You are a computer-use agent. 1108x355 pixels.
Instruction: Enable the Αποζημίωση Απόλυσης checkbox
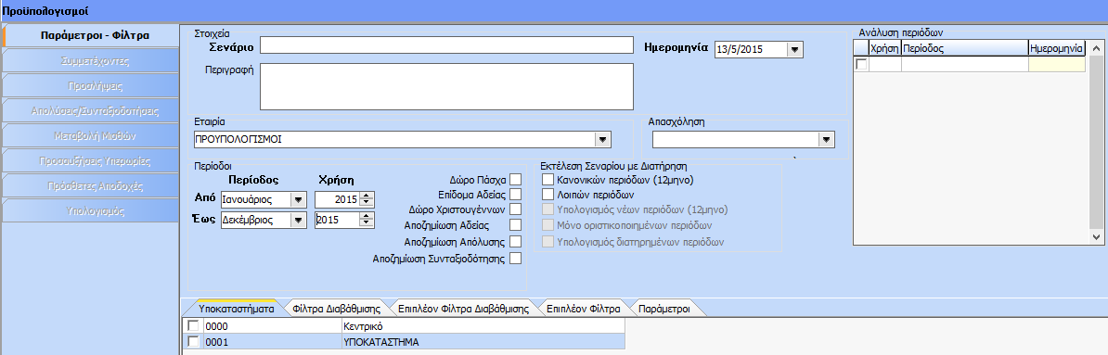click(516, 241)
